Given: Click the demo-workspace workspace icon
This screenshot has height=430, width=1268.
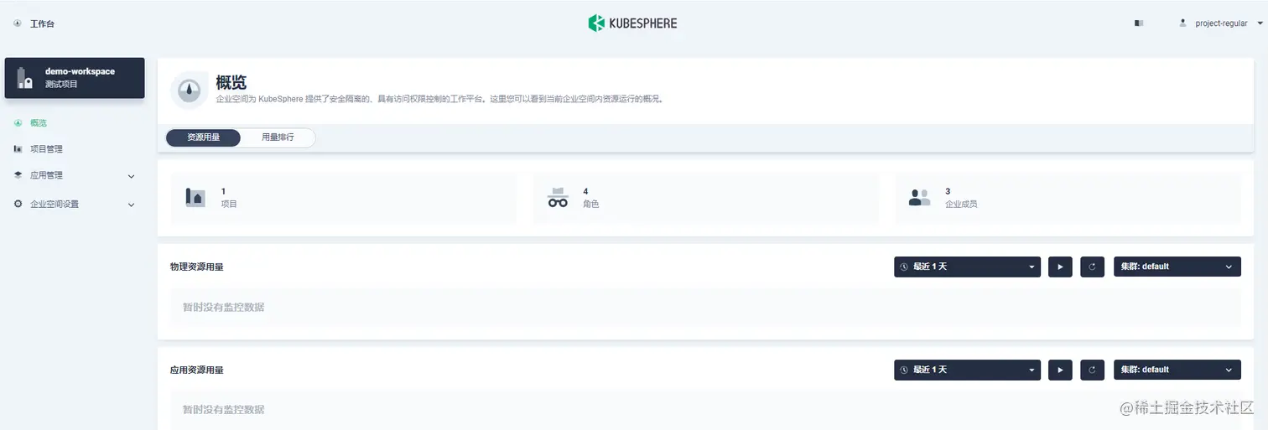Looking at the screenshot, I should click(x=24, y=78).
